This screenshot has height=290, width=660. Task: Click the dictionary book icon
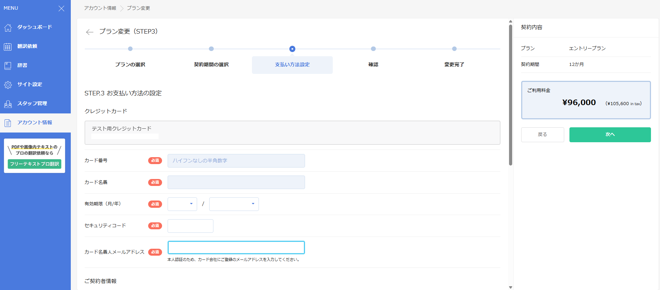pyautogui.click(x=8, y=66)
